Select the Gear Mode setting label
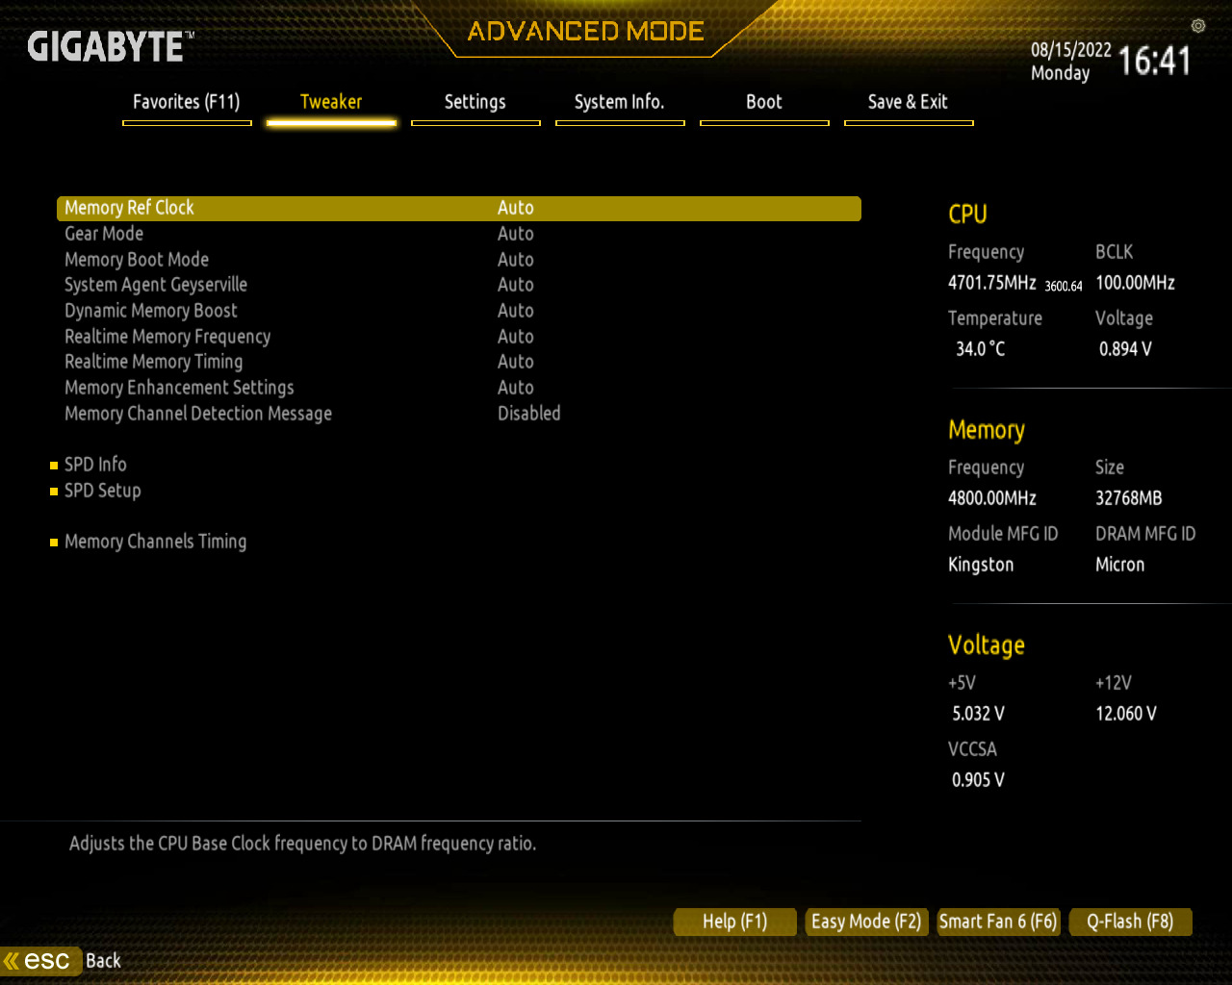Screen dimensions: 1232x985 (104, 234)
